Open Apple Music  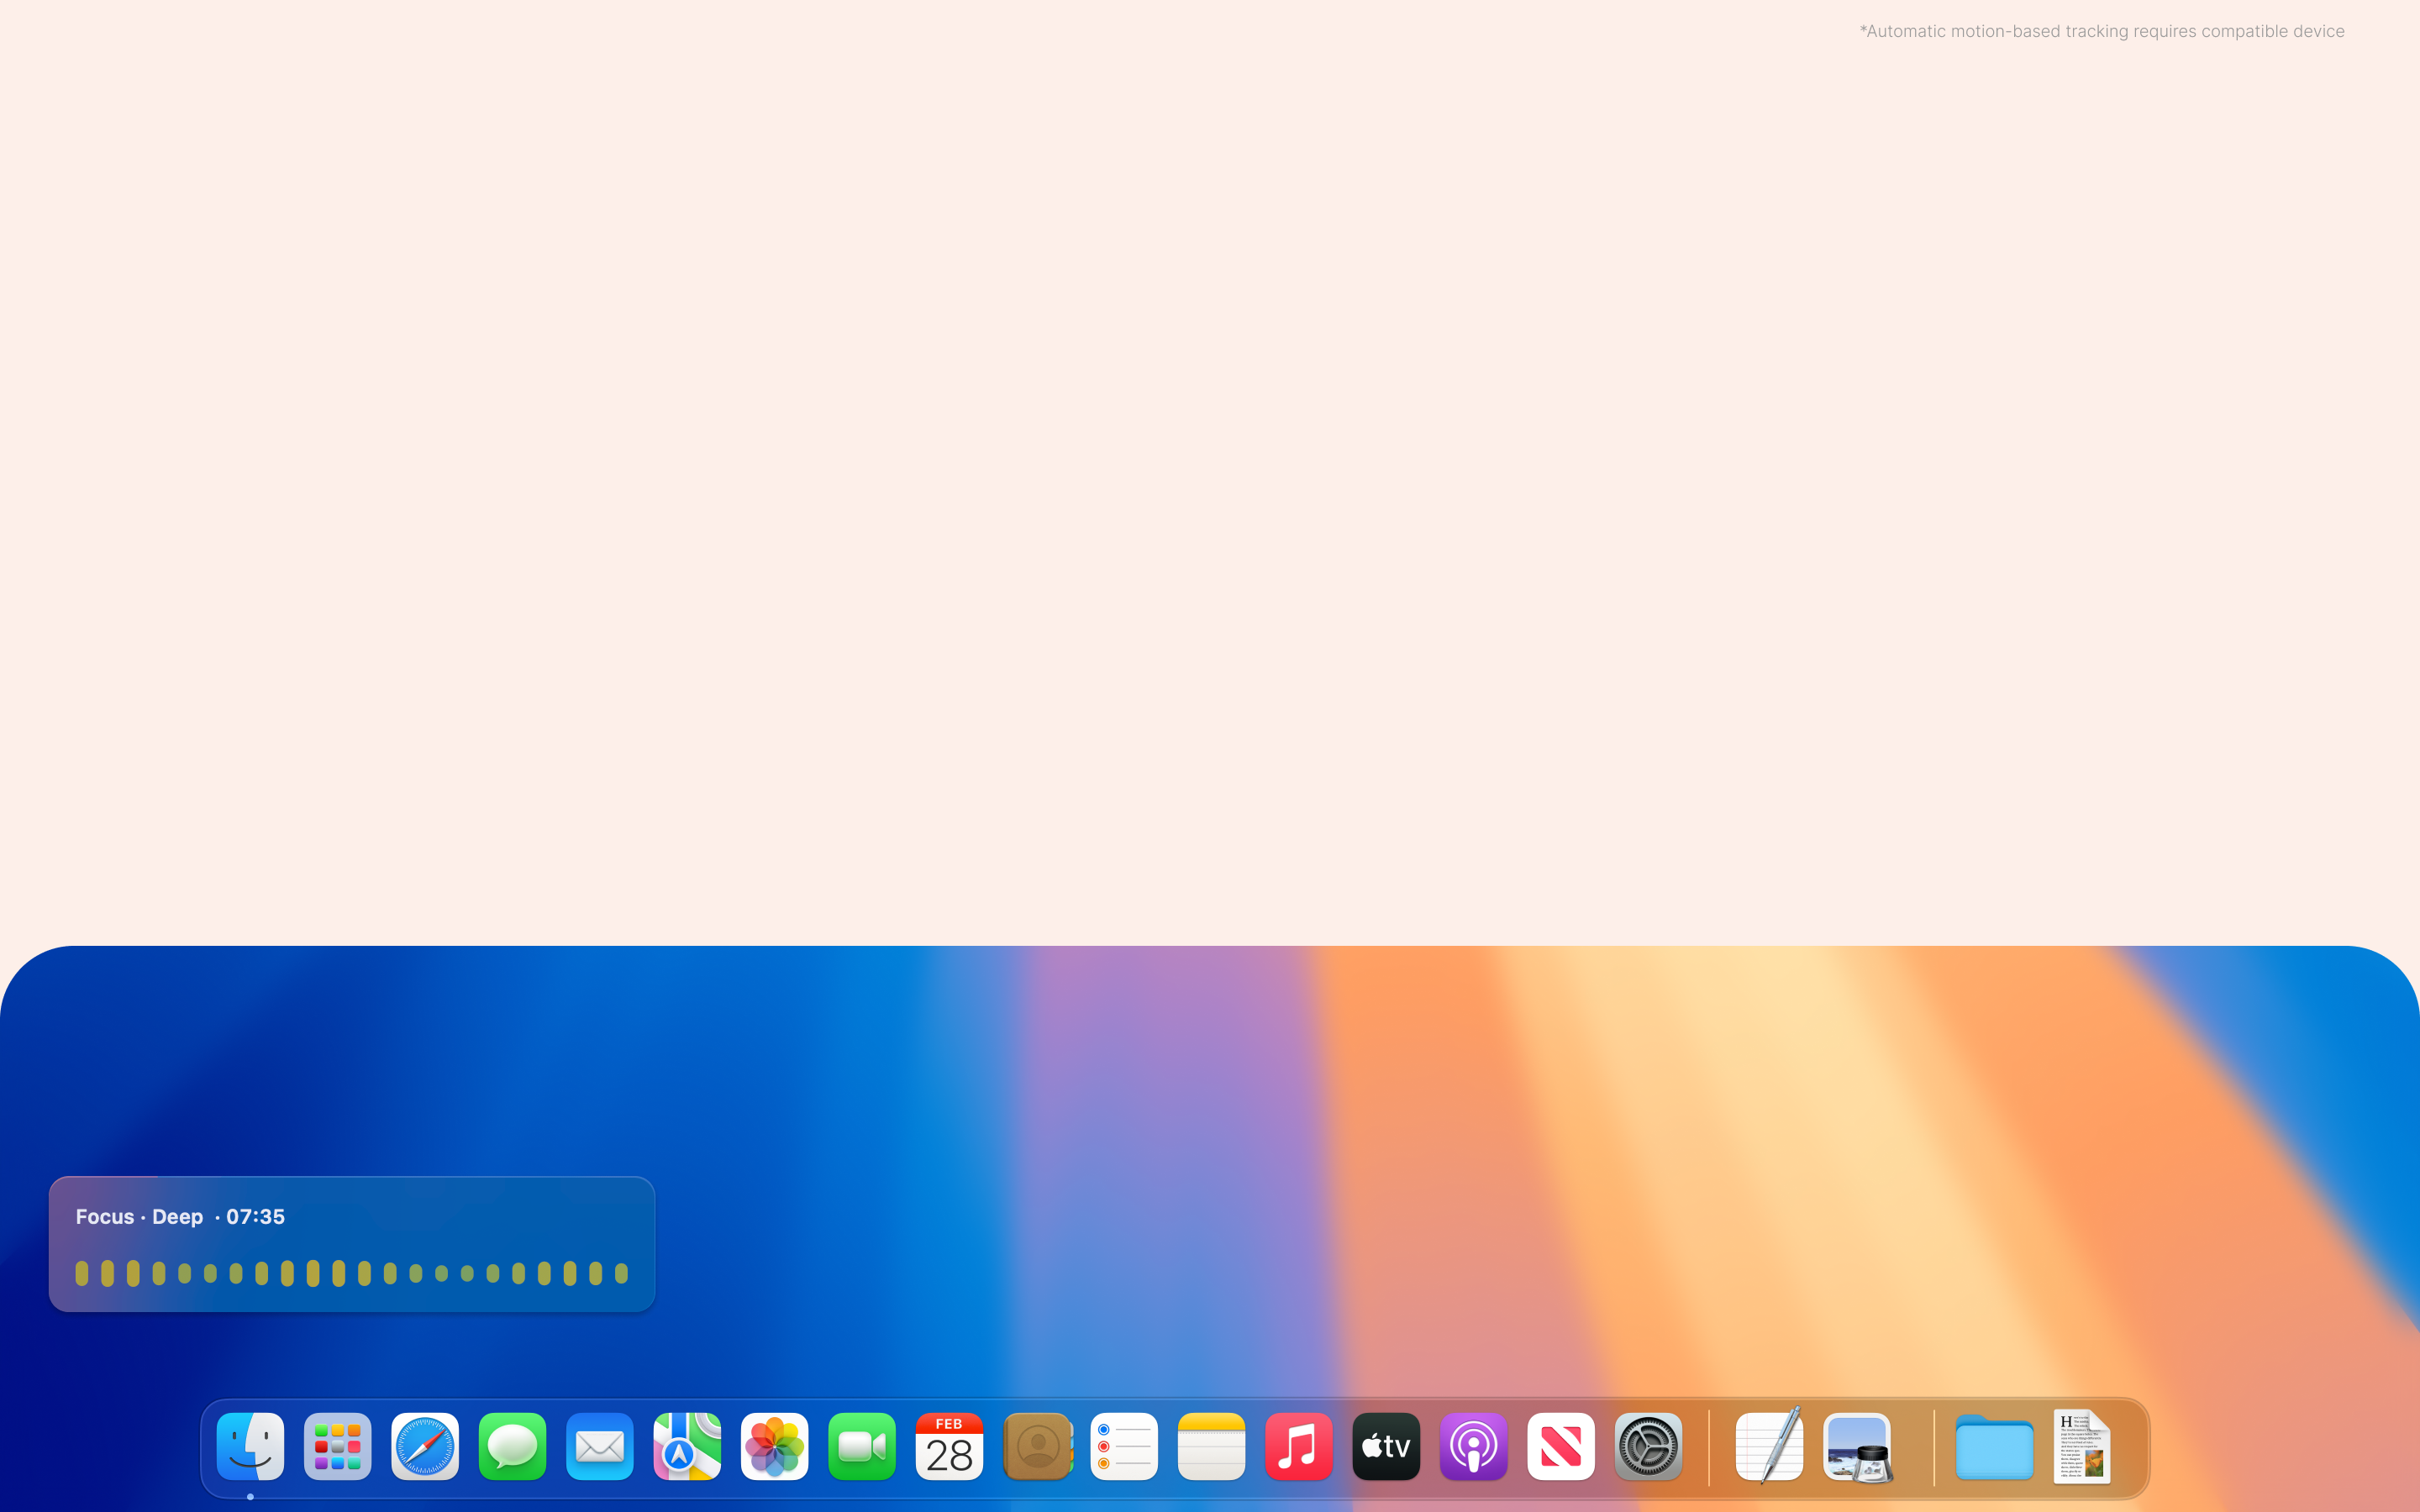pyautogui.click(x=1298, y=1446)
